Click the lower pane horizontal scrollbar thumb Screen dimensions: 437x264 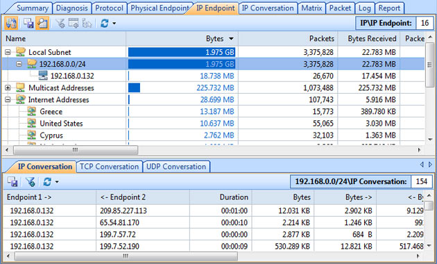pyautogui.click(x=126, y=256)
